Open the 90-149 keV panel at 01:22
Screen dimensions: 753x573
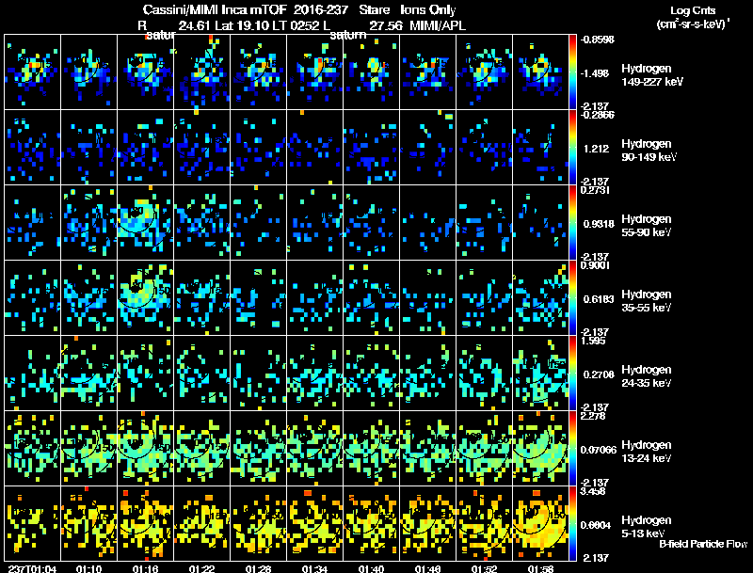tap(201, 147)
